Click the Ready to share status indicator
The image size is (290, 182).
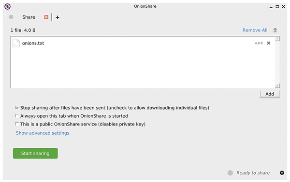pos(230,173)
